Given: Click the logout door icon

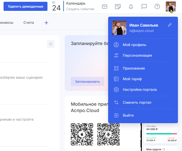Looking at the screenshot, I should (x=116, y=115).
